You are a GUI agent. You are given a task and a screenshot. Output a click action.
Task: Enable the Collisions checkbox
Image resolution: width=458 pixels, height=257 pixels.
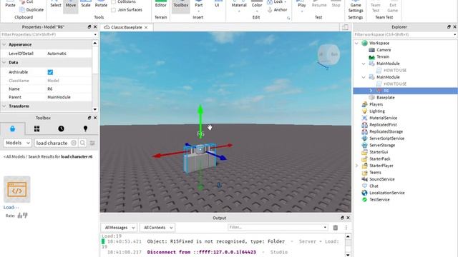coord(113,1)
